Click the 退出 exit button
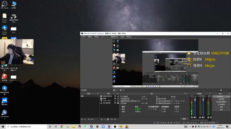231x129 pixels. tap(221, 110)
